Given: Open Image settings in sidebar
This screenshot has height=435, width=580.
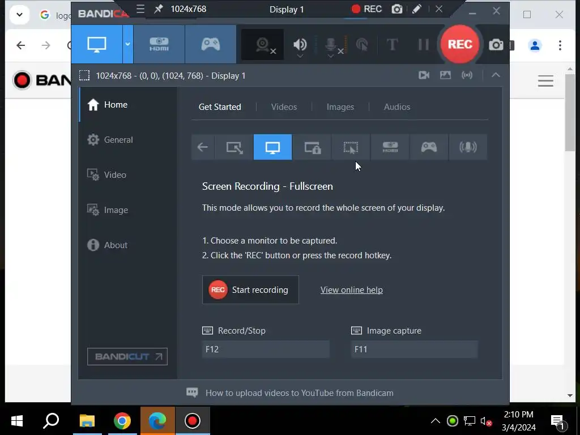Looking at the screenshot, I should (128, 210).
